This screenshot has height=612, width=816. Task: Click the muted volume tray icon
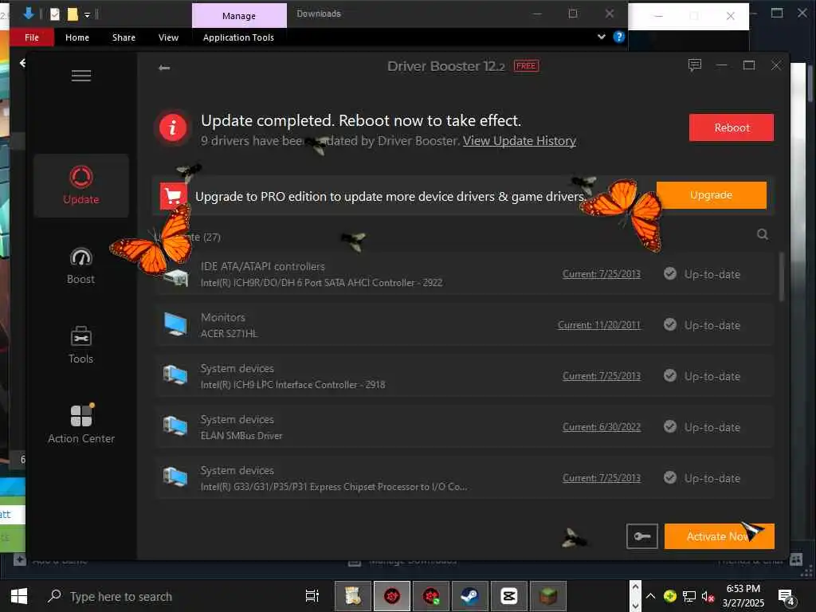point(708,596)
